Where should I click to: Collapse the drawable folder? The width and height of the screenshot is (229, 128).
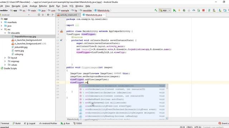pyautogui.click(x=5, y=33)
